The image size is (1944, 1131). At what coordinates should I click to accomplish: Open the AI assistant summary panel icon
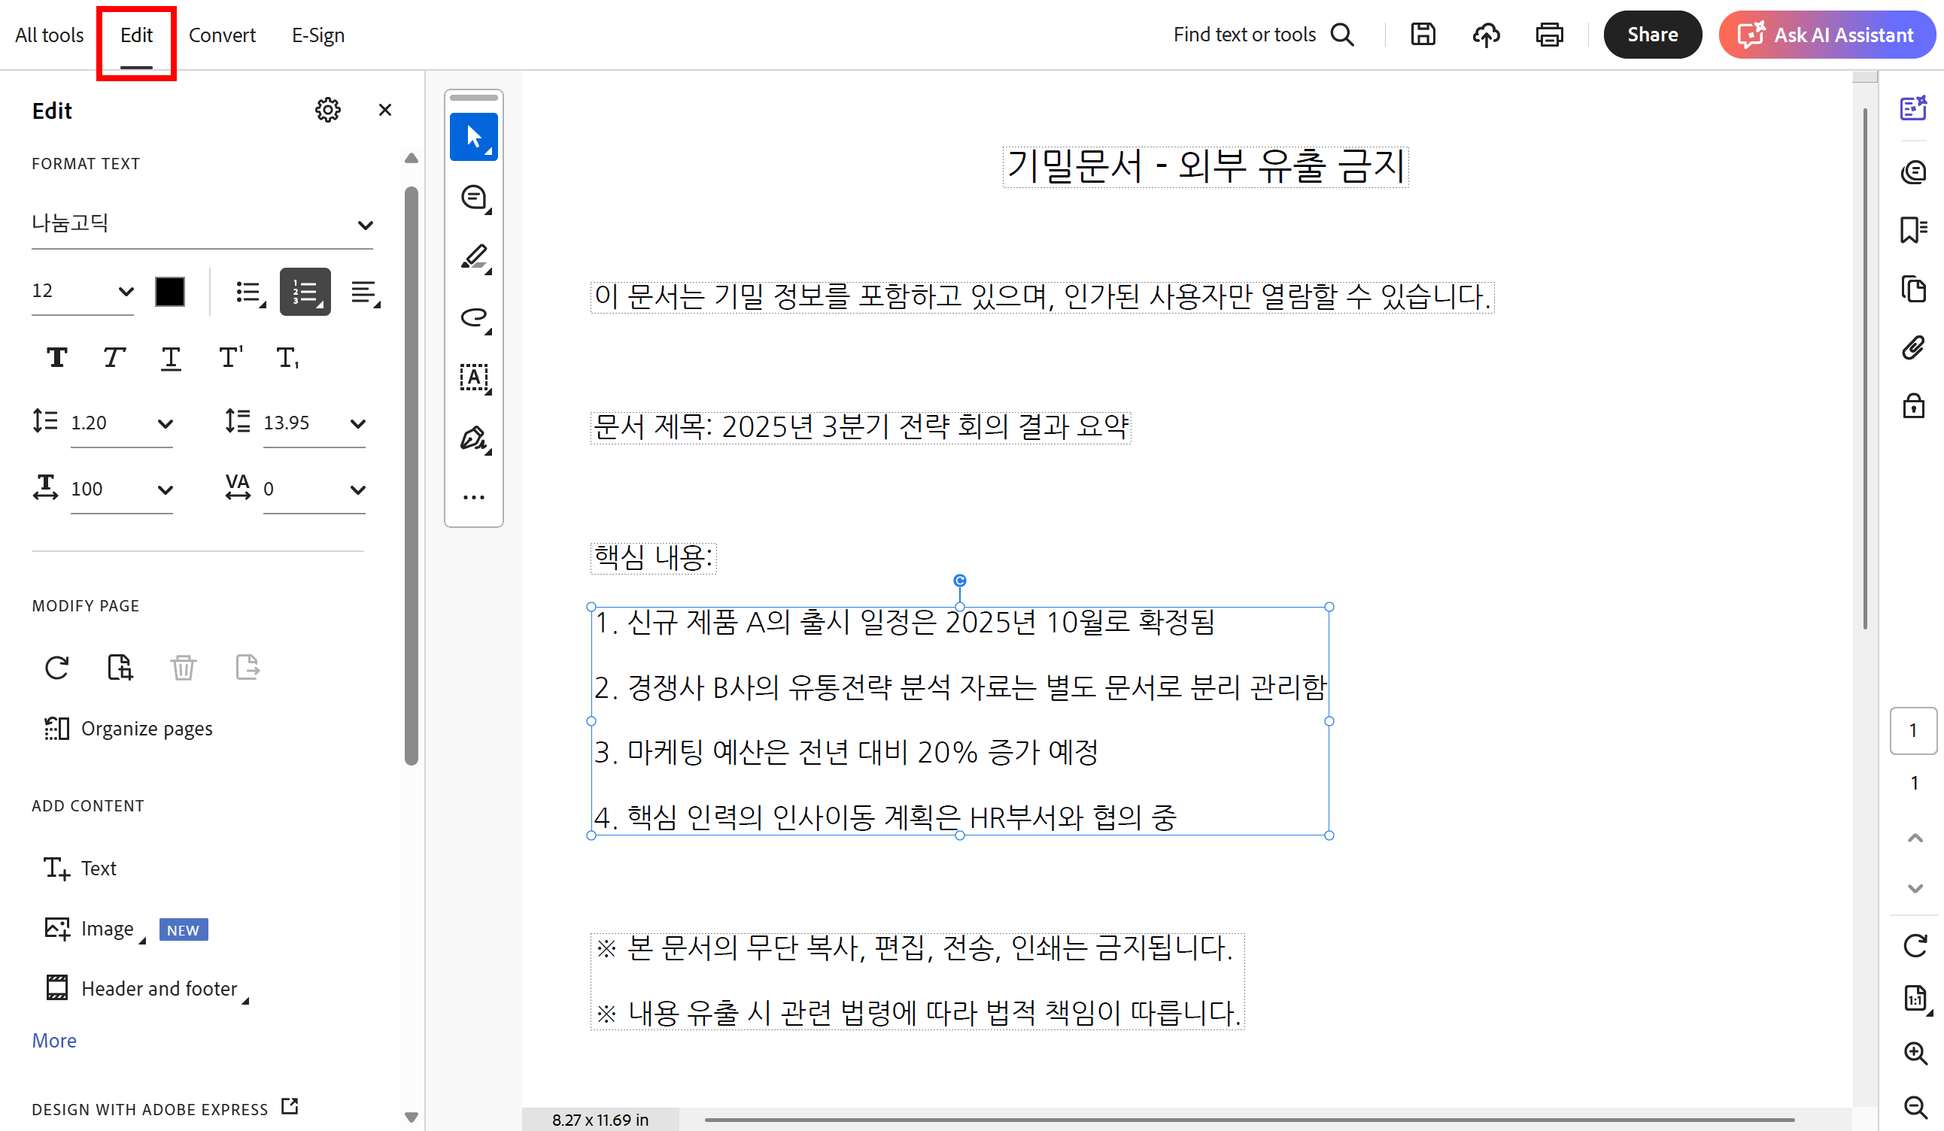[1913, 109]
